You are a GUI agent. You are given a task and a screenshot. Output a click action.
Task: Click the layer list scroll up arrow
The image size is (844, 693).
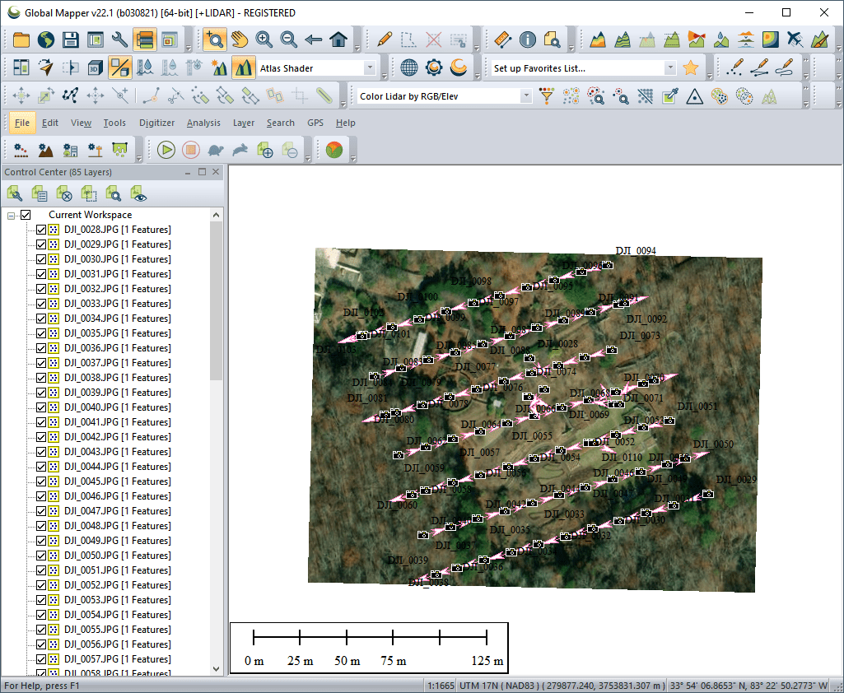pos(216,215)
